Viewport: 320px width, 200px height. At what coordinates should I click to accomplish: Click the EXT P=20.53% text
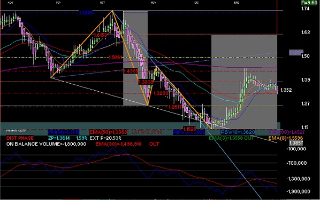105,138
